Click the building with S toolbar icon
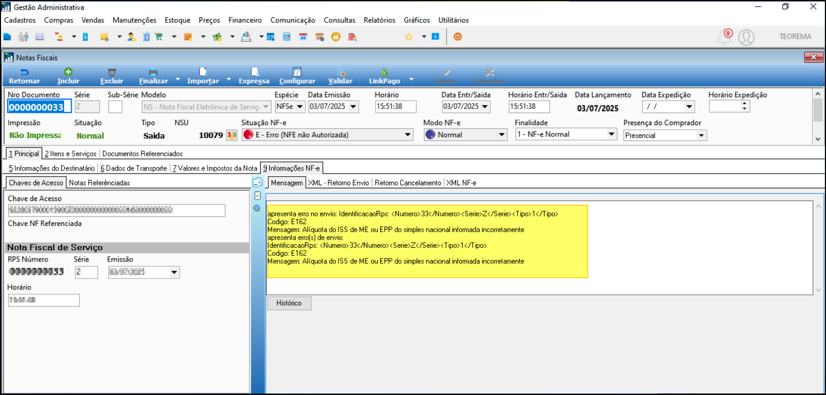 tap(147, 37)
